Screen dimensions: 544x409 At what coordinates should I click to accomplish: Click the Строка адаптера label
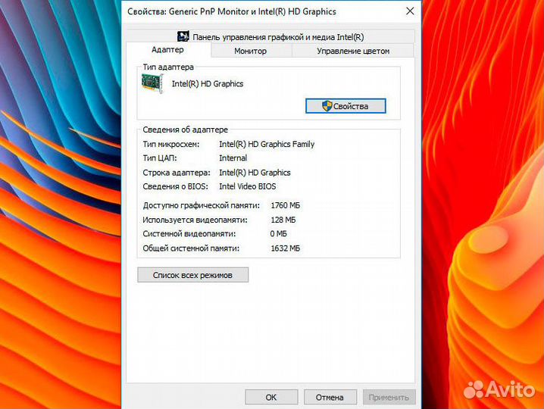point(177,173)
